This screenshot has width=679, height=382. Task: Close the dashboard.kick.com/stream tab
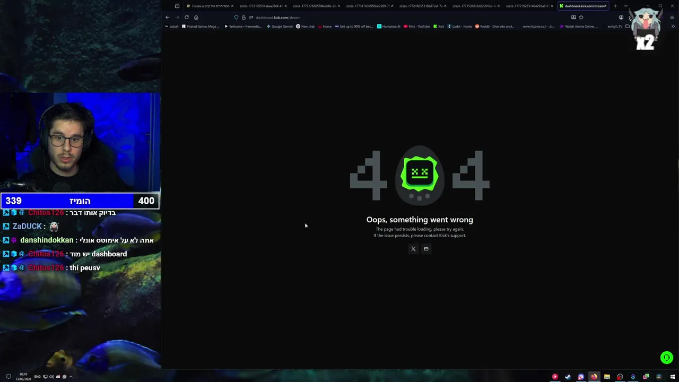tap(605, 6)
